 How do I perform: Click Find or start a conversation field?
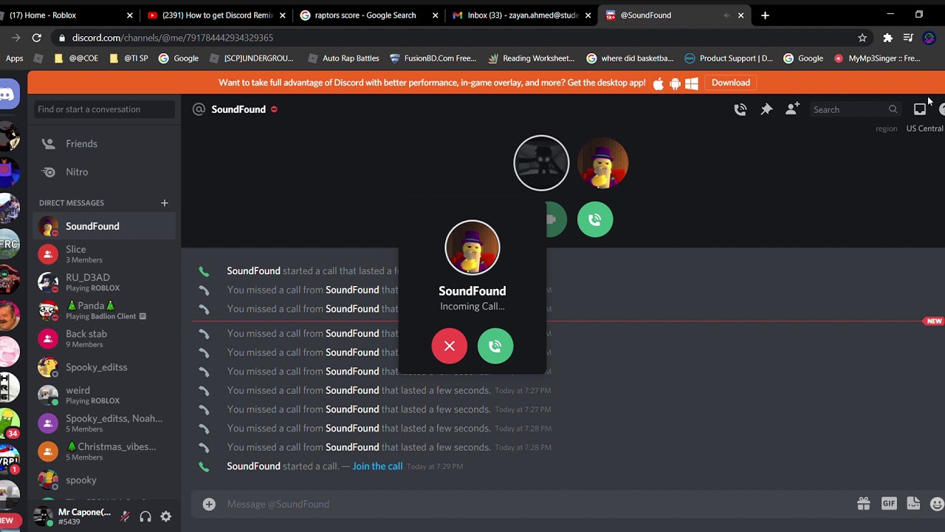(x=104, y=109)
